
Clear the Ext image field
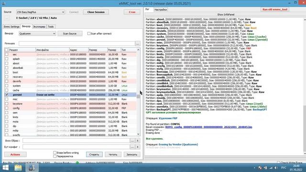pyautogui.click(x=138, y=140)
